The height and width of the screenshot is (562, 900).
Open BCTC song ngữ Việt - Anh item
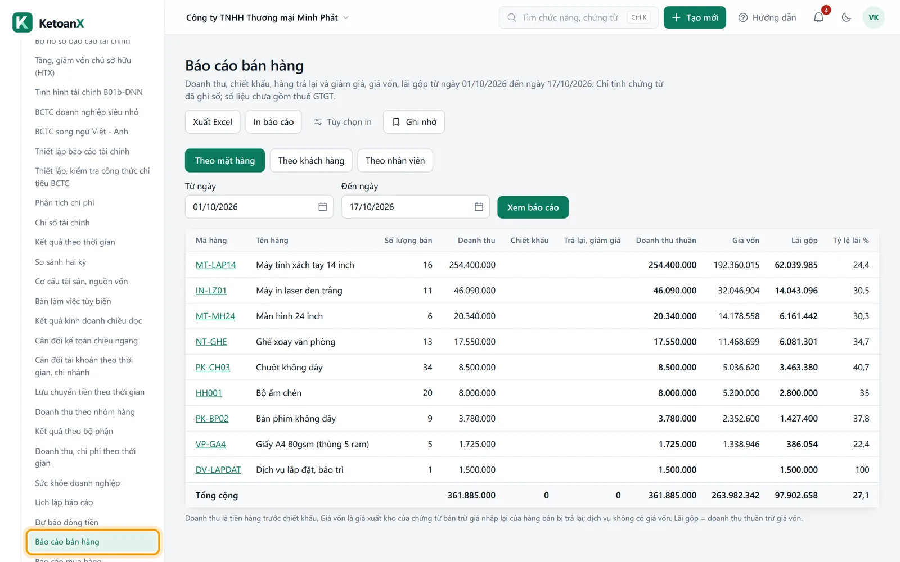[x=81, y=132]
